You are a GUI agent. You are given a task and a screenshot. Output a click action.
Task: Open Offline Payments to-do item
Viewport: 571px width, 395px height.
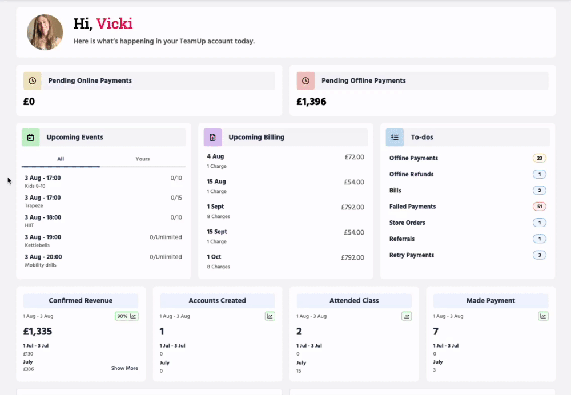click(413, 158)
